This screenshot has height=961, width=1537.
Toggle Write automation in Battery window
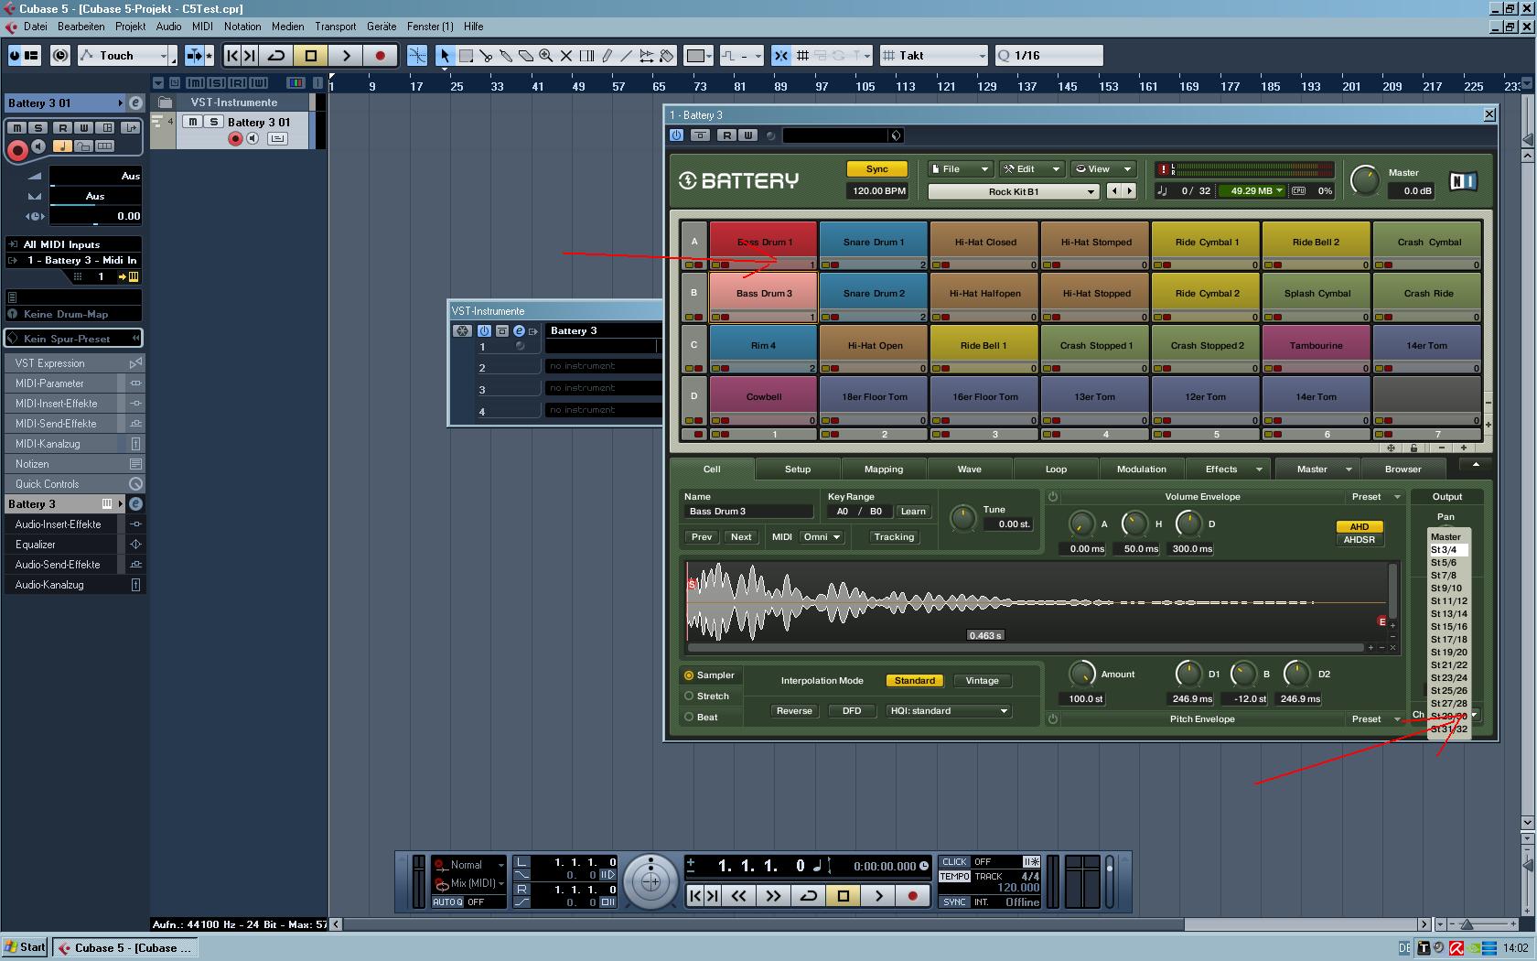(747, 135)
